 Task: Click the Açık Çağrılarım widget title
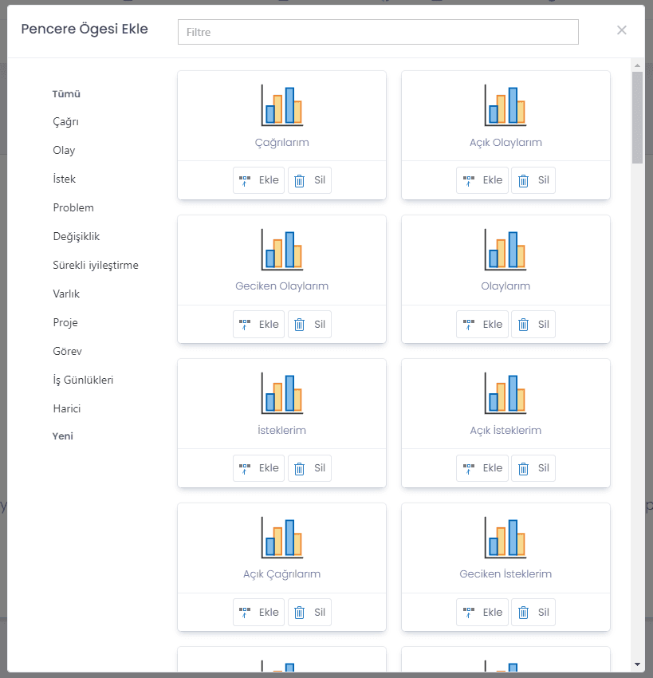(x=281, y=574)
